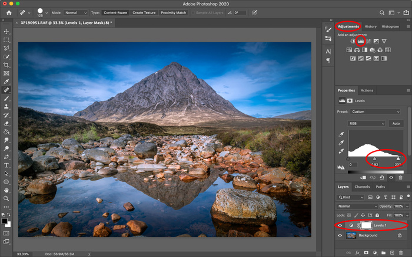The height and width of the screenshot is (257, 412).
Task: Select the Zoom tool
Action: point(6,198)
